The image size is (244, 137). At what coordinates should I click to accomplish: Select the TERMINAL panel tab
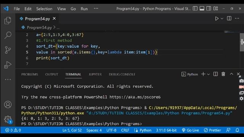pos(73,75)
